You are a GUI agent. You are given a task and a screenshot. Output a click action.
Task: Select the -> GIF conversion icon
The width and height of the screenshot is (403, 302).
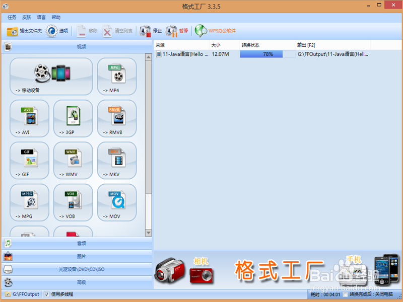pyautogui.click(x=29, y=161)
